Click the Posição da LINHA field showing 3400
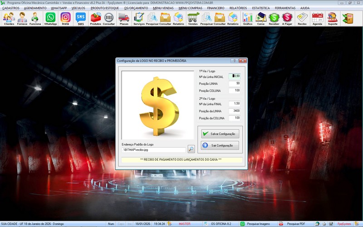363x227 pixels. (x=235, y=111)
